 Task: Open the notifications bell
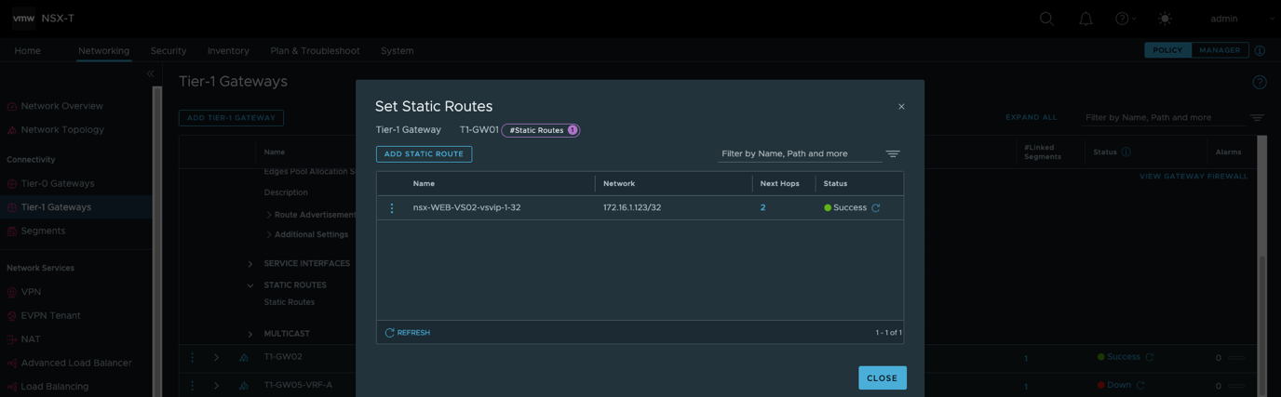tap(1085, 19)
